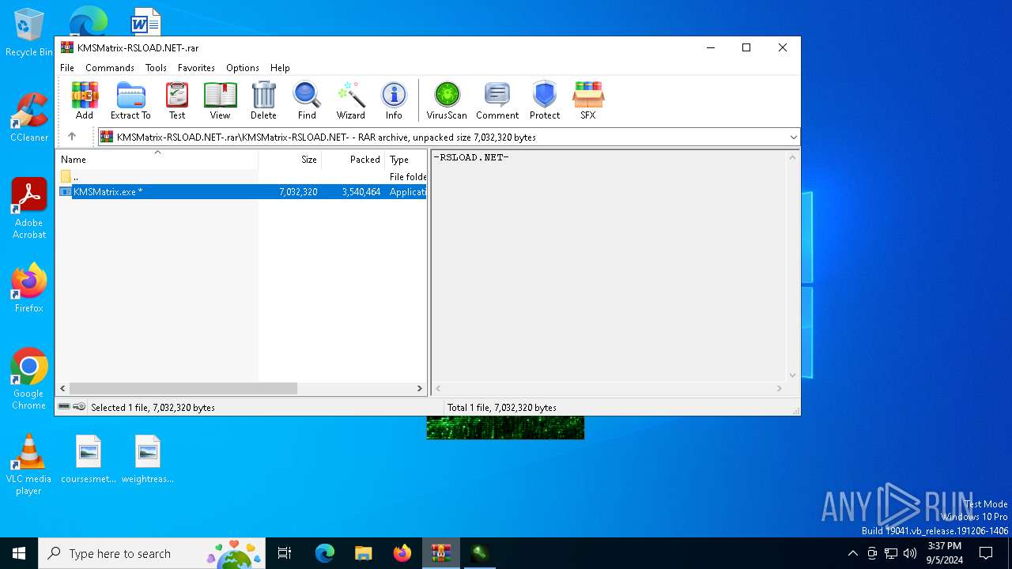Viewport: 1012px width, 569px height.
Task: Open VLC media player desktop shortcut
Action: [x=28, y=465]
